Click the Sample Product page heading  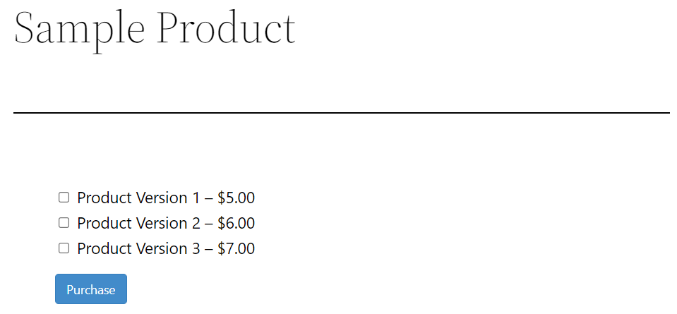pos(154,28)
